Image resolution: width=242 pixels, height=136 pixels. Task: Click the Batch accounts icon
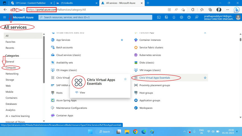(53, 48)
